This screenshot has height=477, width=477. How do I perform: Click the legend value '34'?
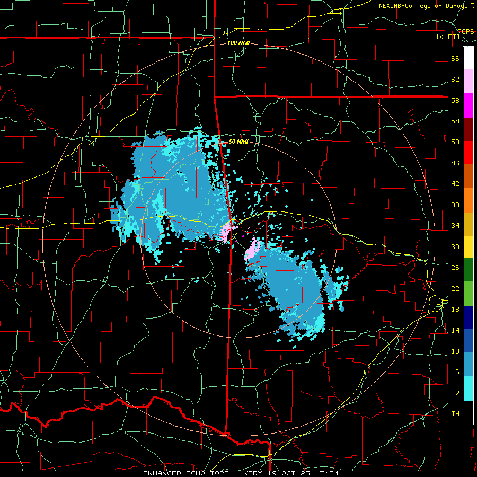tap(455, 225)
